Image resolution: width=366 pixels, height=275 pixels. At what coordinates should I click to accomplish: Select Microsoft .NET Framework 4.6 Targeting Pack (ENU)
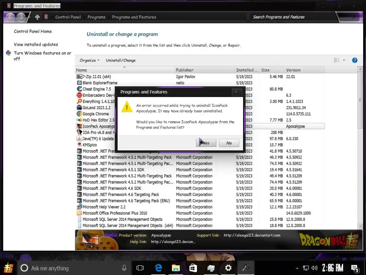200,201
